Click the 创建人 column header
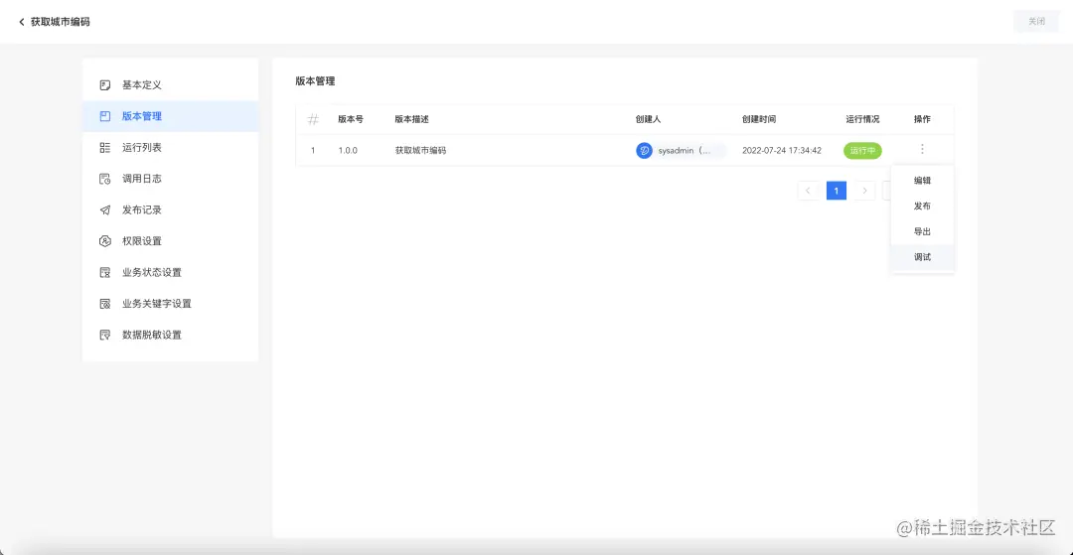This screenshot has height=555, width=1073. coord(648,119)
